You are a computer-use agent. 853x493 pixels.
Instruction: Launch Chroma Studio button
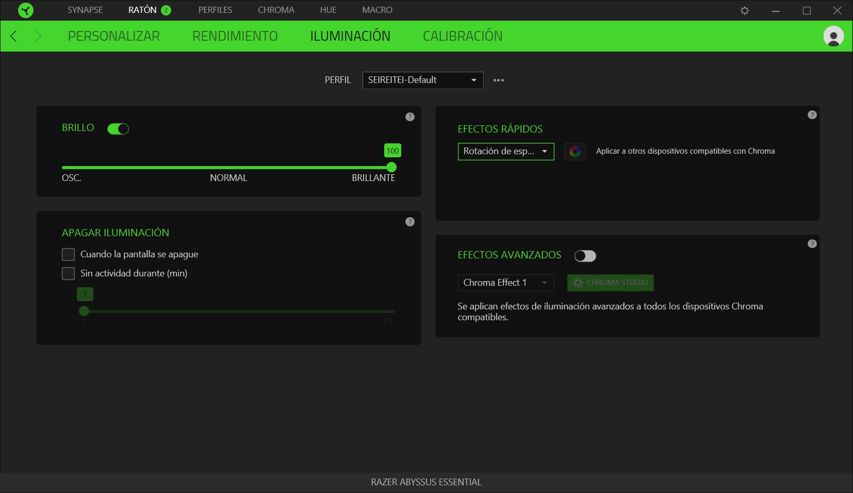point(611,283)
